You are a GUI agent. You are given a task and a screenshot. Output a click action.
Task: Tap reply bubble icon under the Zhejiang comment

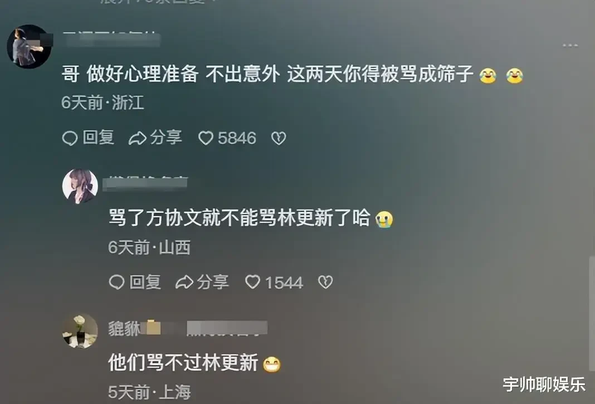tap(70, 138)
